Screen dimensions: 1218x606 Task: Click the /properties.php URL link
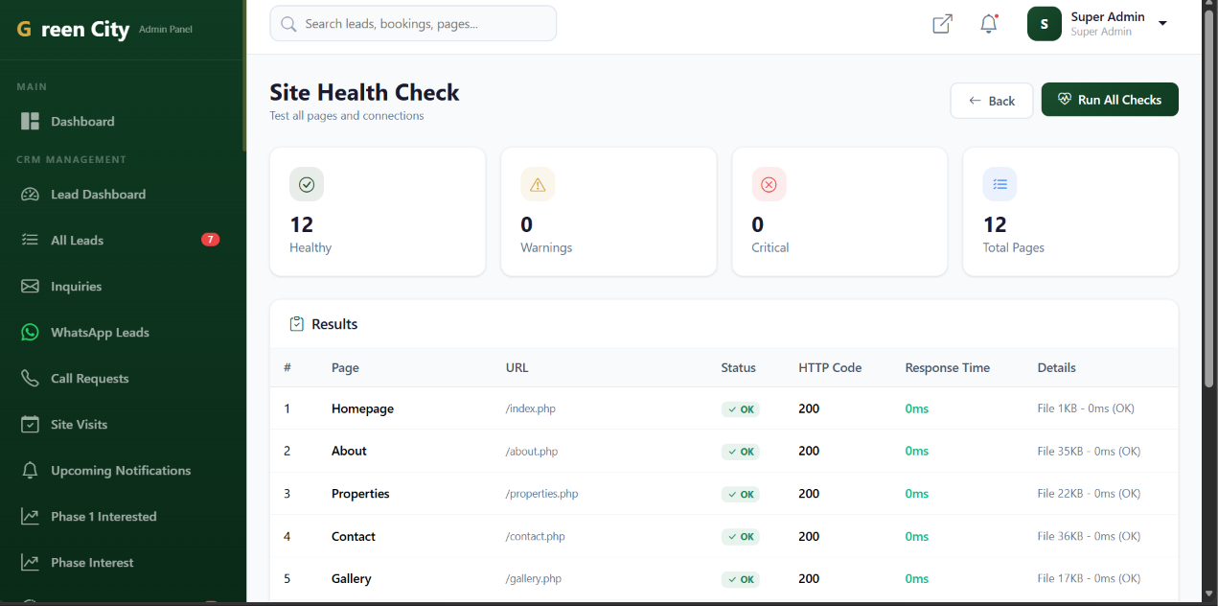pyautogui.click(x=542, y=494)
